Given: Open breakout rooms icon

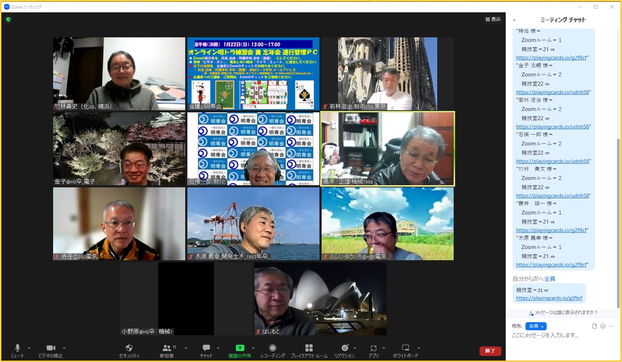Looking at the screenshot, I should (309, 350).
